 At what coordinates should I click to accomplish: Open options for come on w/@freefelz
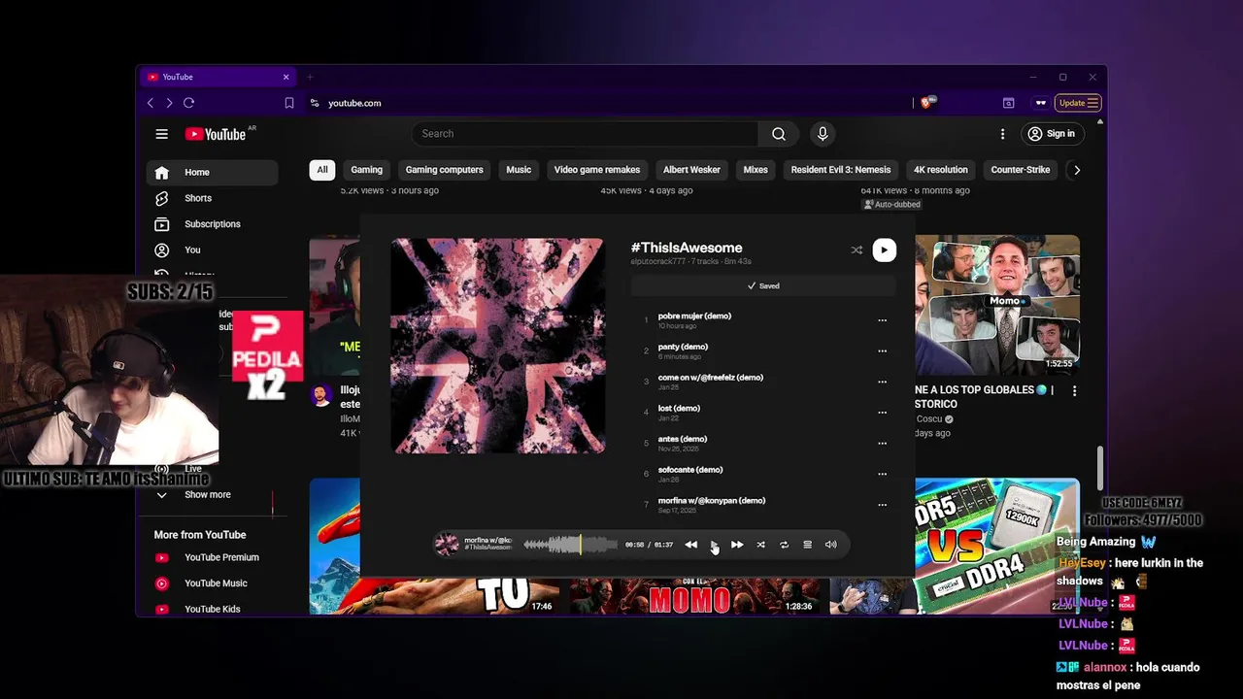pyautogui.click(x=883, y=382)
